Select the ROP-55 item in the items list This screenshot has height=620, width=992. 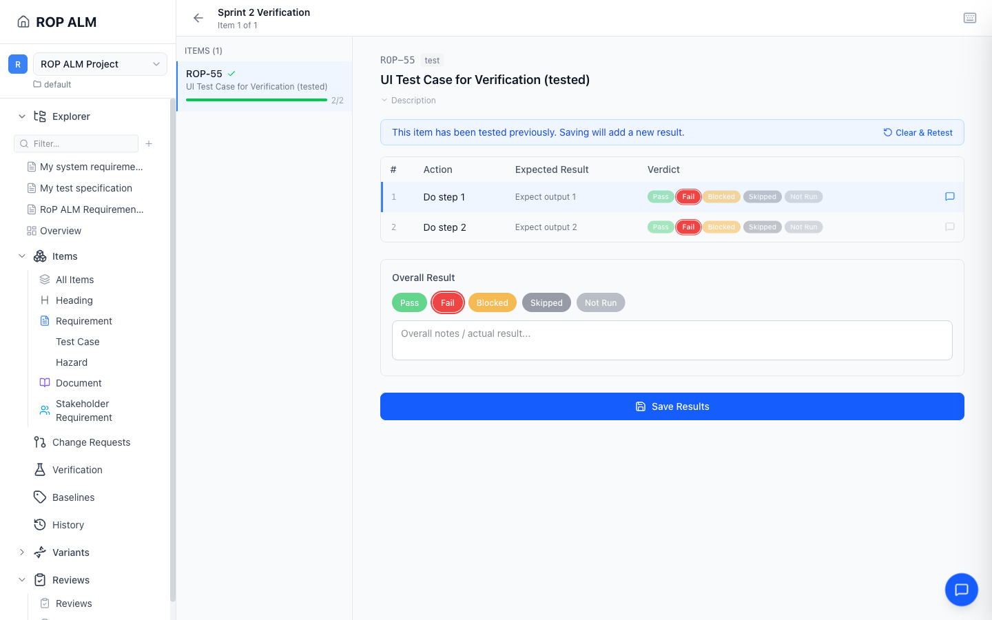265,86
